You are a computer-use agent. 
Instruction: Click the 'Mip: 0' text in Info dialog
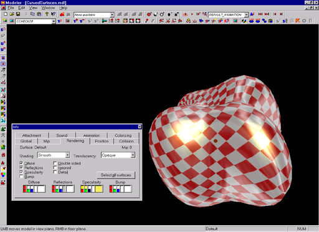pos(126,147)
